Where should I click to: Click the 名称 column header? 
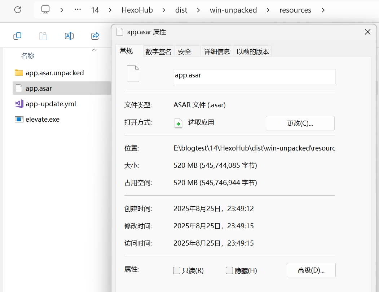click(x=28, y=55)
